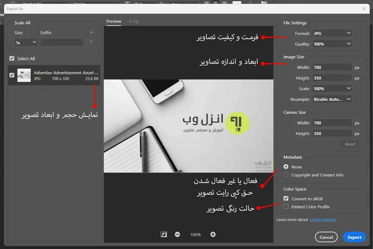Delete the scale entry with trash icon
This screenshot has height=249, width=373.
click(91, 42)
